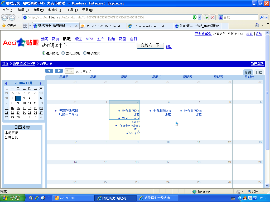270x202 pixels.
Task: Click the Windows 开始 Start button
Action: pos(13,198)
